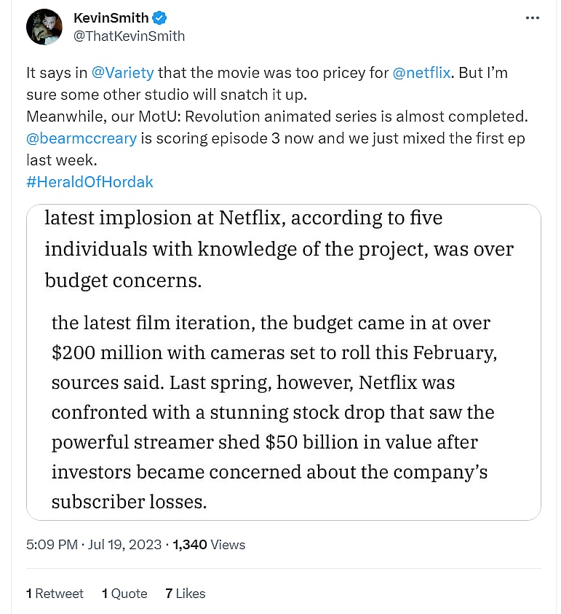Click the @ThatKevinSmith handle
This screenshot has height=614, width=561.
tap(129, 36)
